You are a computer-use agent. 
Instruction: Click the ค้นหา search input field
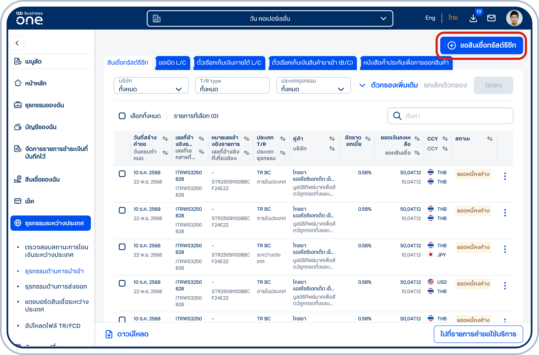pyautogui.click(x=450, y=116)
